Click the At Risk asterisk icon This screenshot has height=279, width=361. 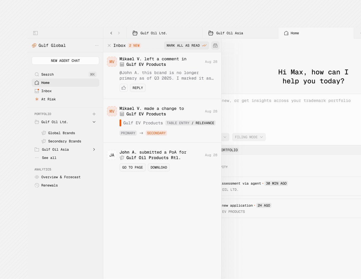tap(37, 99)
